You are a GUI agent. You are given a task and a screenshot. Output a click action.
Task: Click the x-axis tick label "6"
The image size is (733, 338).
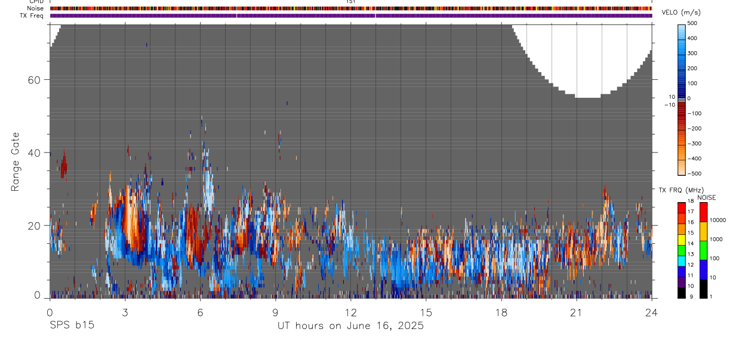coord(200,312)
